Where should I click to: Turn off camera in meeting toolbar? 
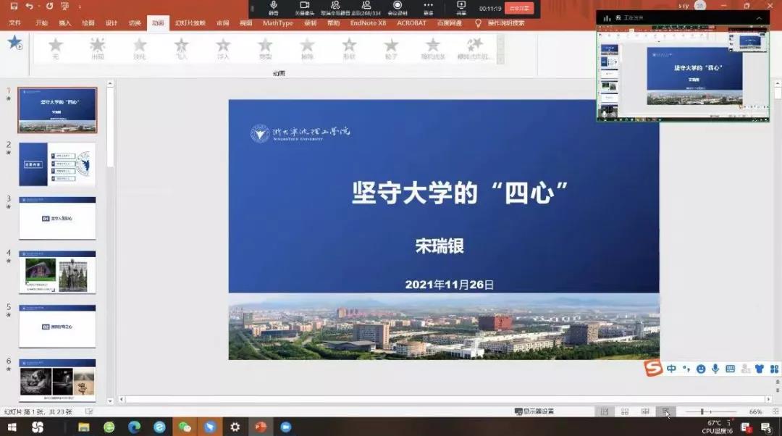point(304,7)
